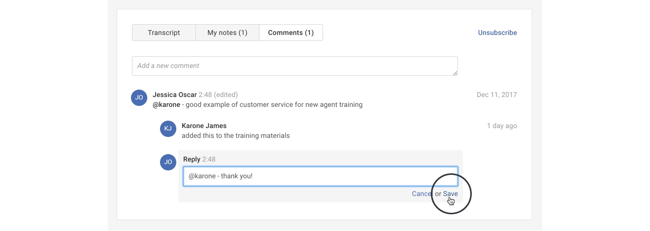650x231 pixels.
Task: Jump to 2:48 timestamp beside Jessica Oscar
Action: point(205,95)
